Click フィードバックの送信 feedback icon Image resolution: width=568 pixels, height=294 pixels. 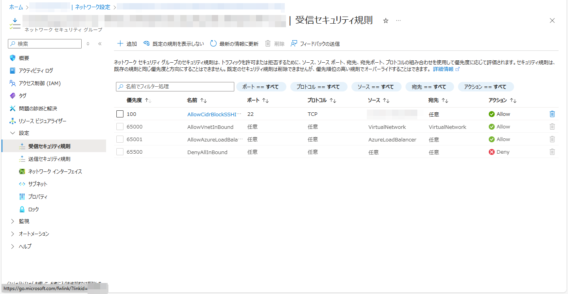(294, 44)
